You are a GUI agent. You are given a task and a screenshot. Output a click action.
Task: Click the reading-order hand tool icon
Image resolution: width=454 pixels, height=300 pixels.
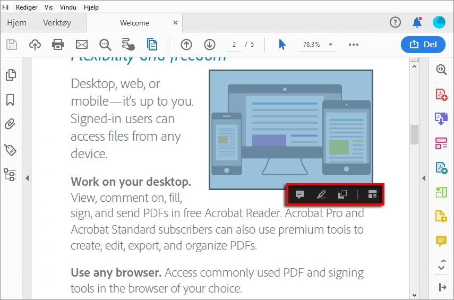(129, 44)
